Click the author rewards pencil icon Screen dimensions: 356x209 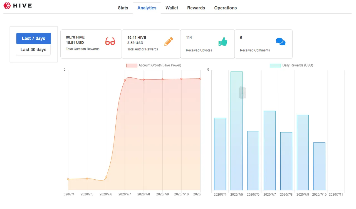(169, 42)
